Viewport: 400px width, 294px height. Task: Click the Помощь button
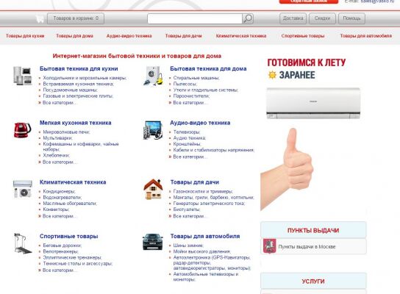(351, 18)
